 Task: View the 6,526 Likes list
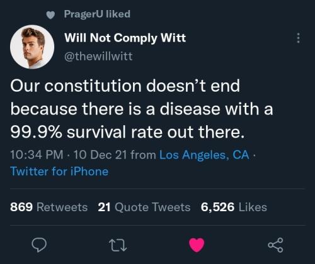[234, 207]
